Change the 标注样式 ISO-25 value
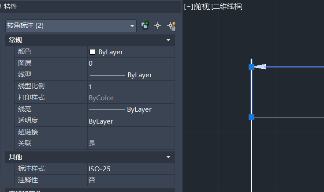The height and width of the screenshot is (192, 324). 130,169
